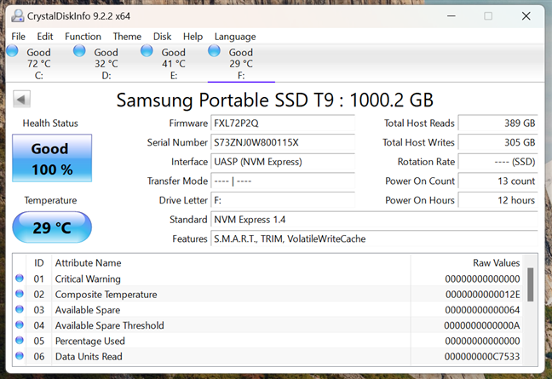
Task: Click the Features field with S.M.A.R.T., TRIM
Action: pyautogui.click(x=374, y=239)
